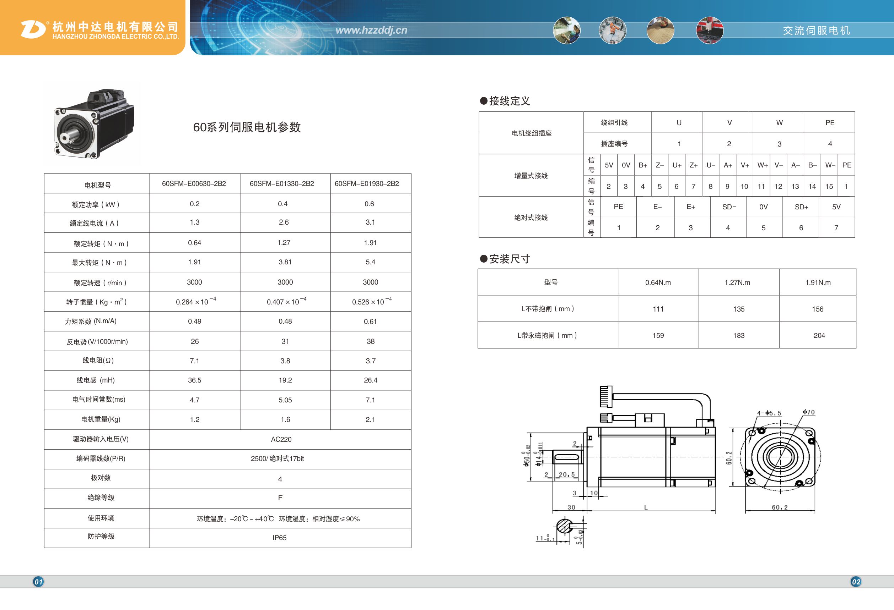Image resolution: width=894 pixels, height=610 pixels.
Task: Click maximum torque value 5.4
Action: point(371,262)
